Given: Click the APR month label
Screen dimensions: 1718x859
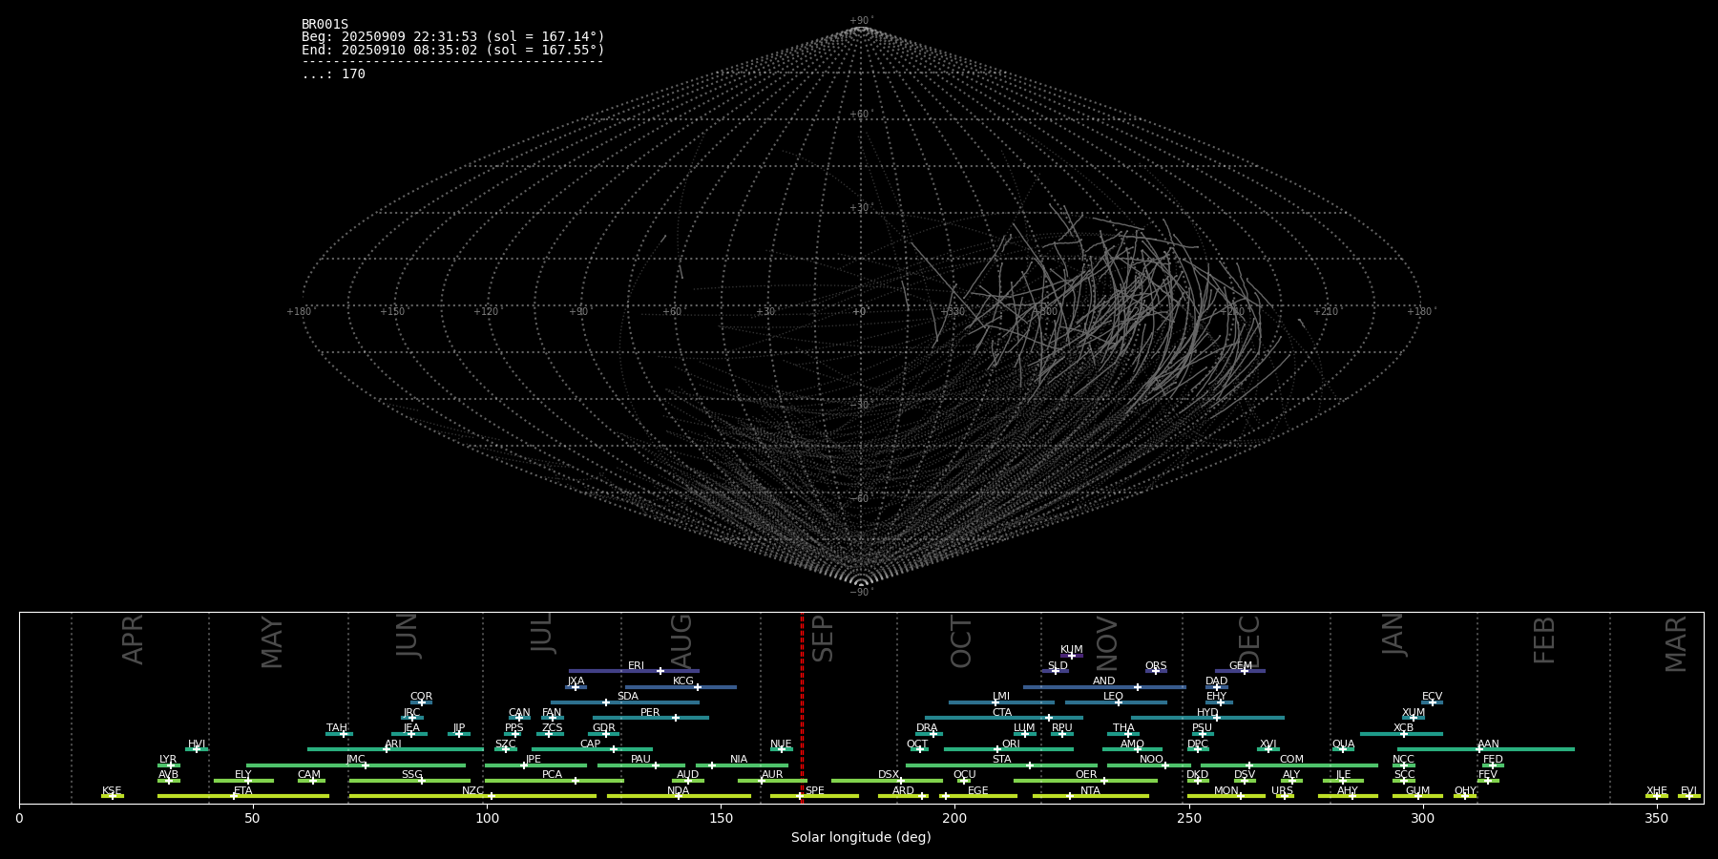Looking at the screenshot, I should click(133, 639).
